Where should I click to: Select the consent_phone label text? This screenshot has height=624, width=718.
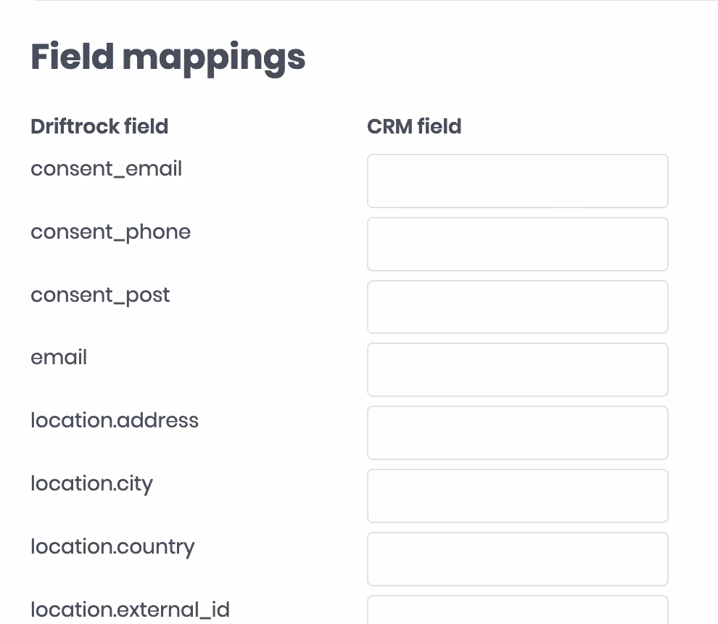pyautogui.click(x=110, y=233)
